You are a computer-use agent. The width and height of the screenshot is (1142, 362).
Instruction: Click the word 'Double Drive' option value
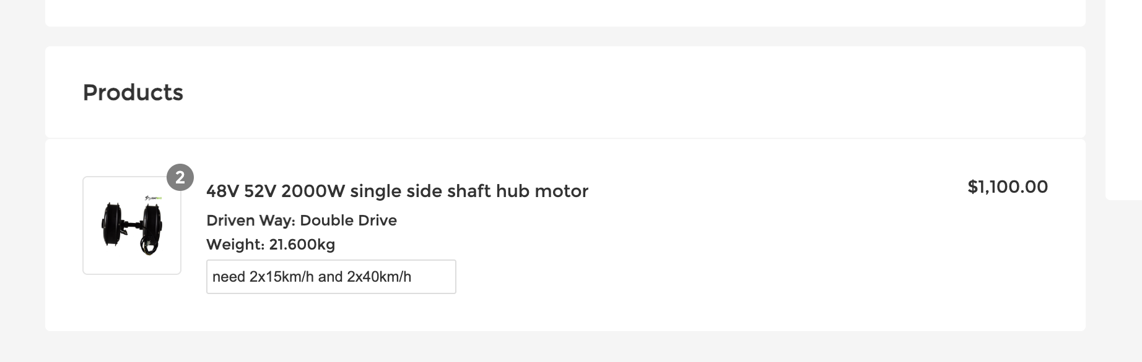pos(348,221)
